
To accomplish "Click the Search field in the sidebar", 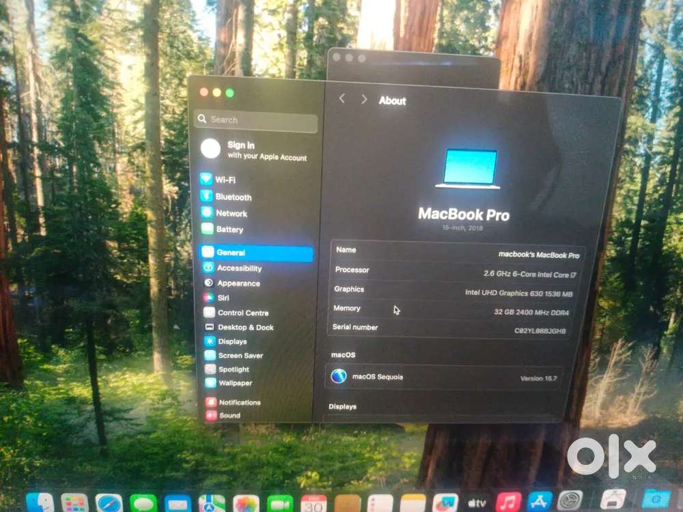I will (256, 120).
